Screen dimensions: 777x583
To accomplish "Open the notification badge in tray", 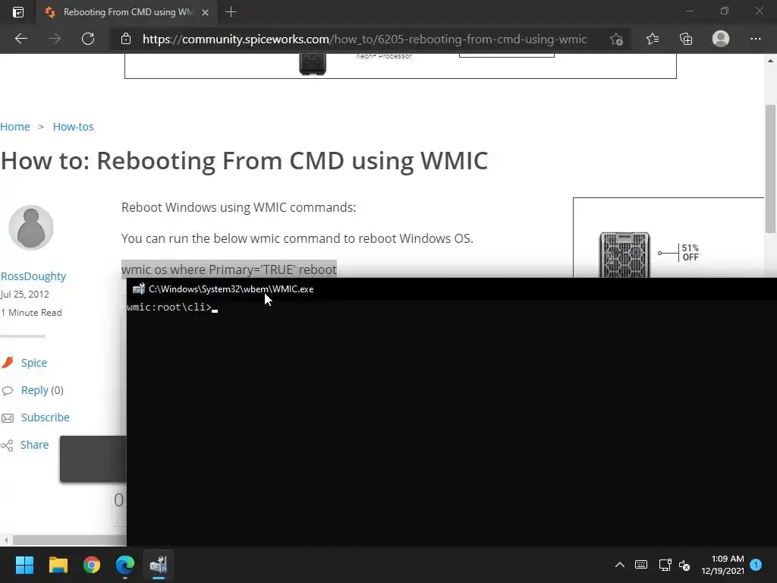I will pyautogui.click(x=756, y=564).
